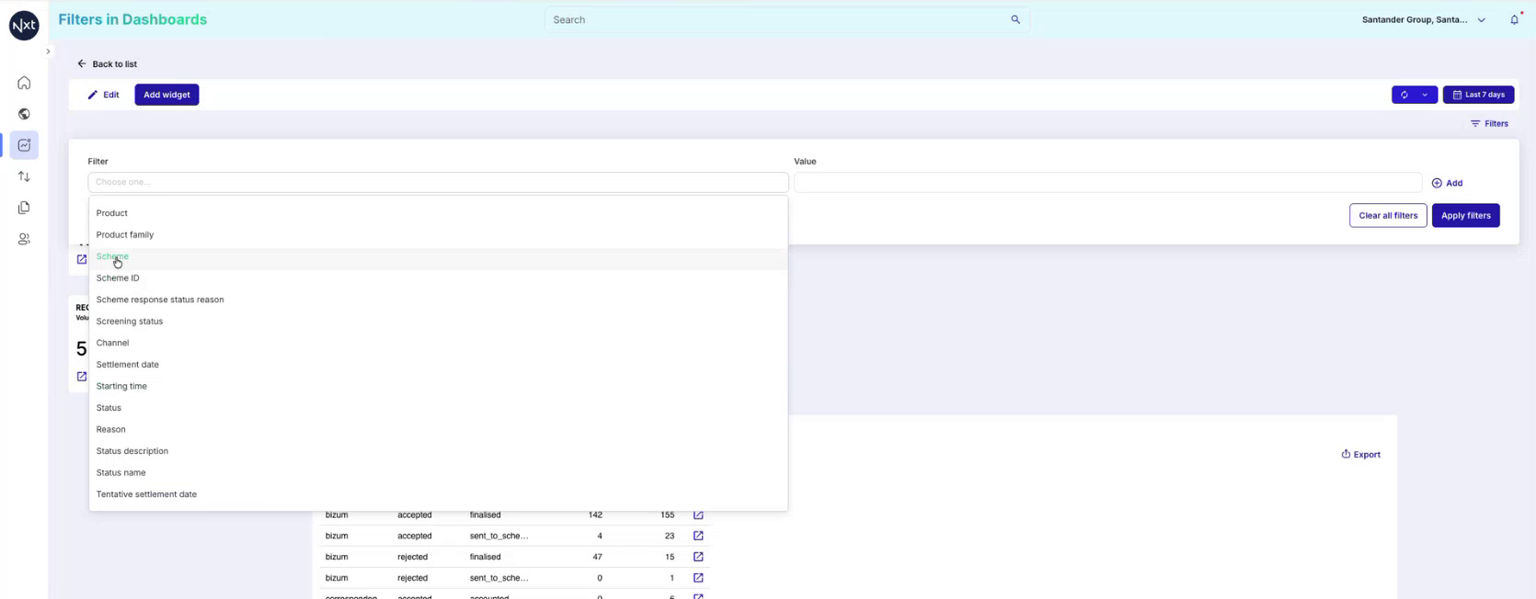Open the Last 7 days date range
Screen dimensions: 1536x599
point(1478,95)
